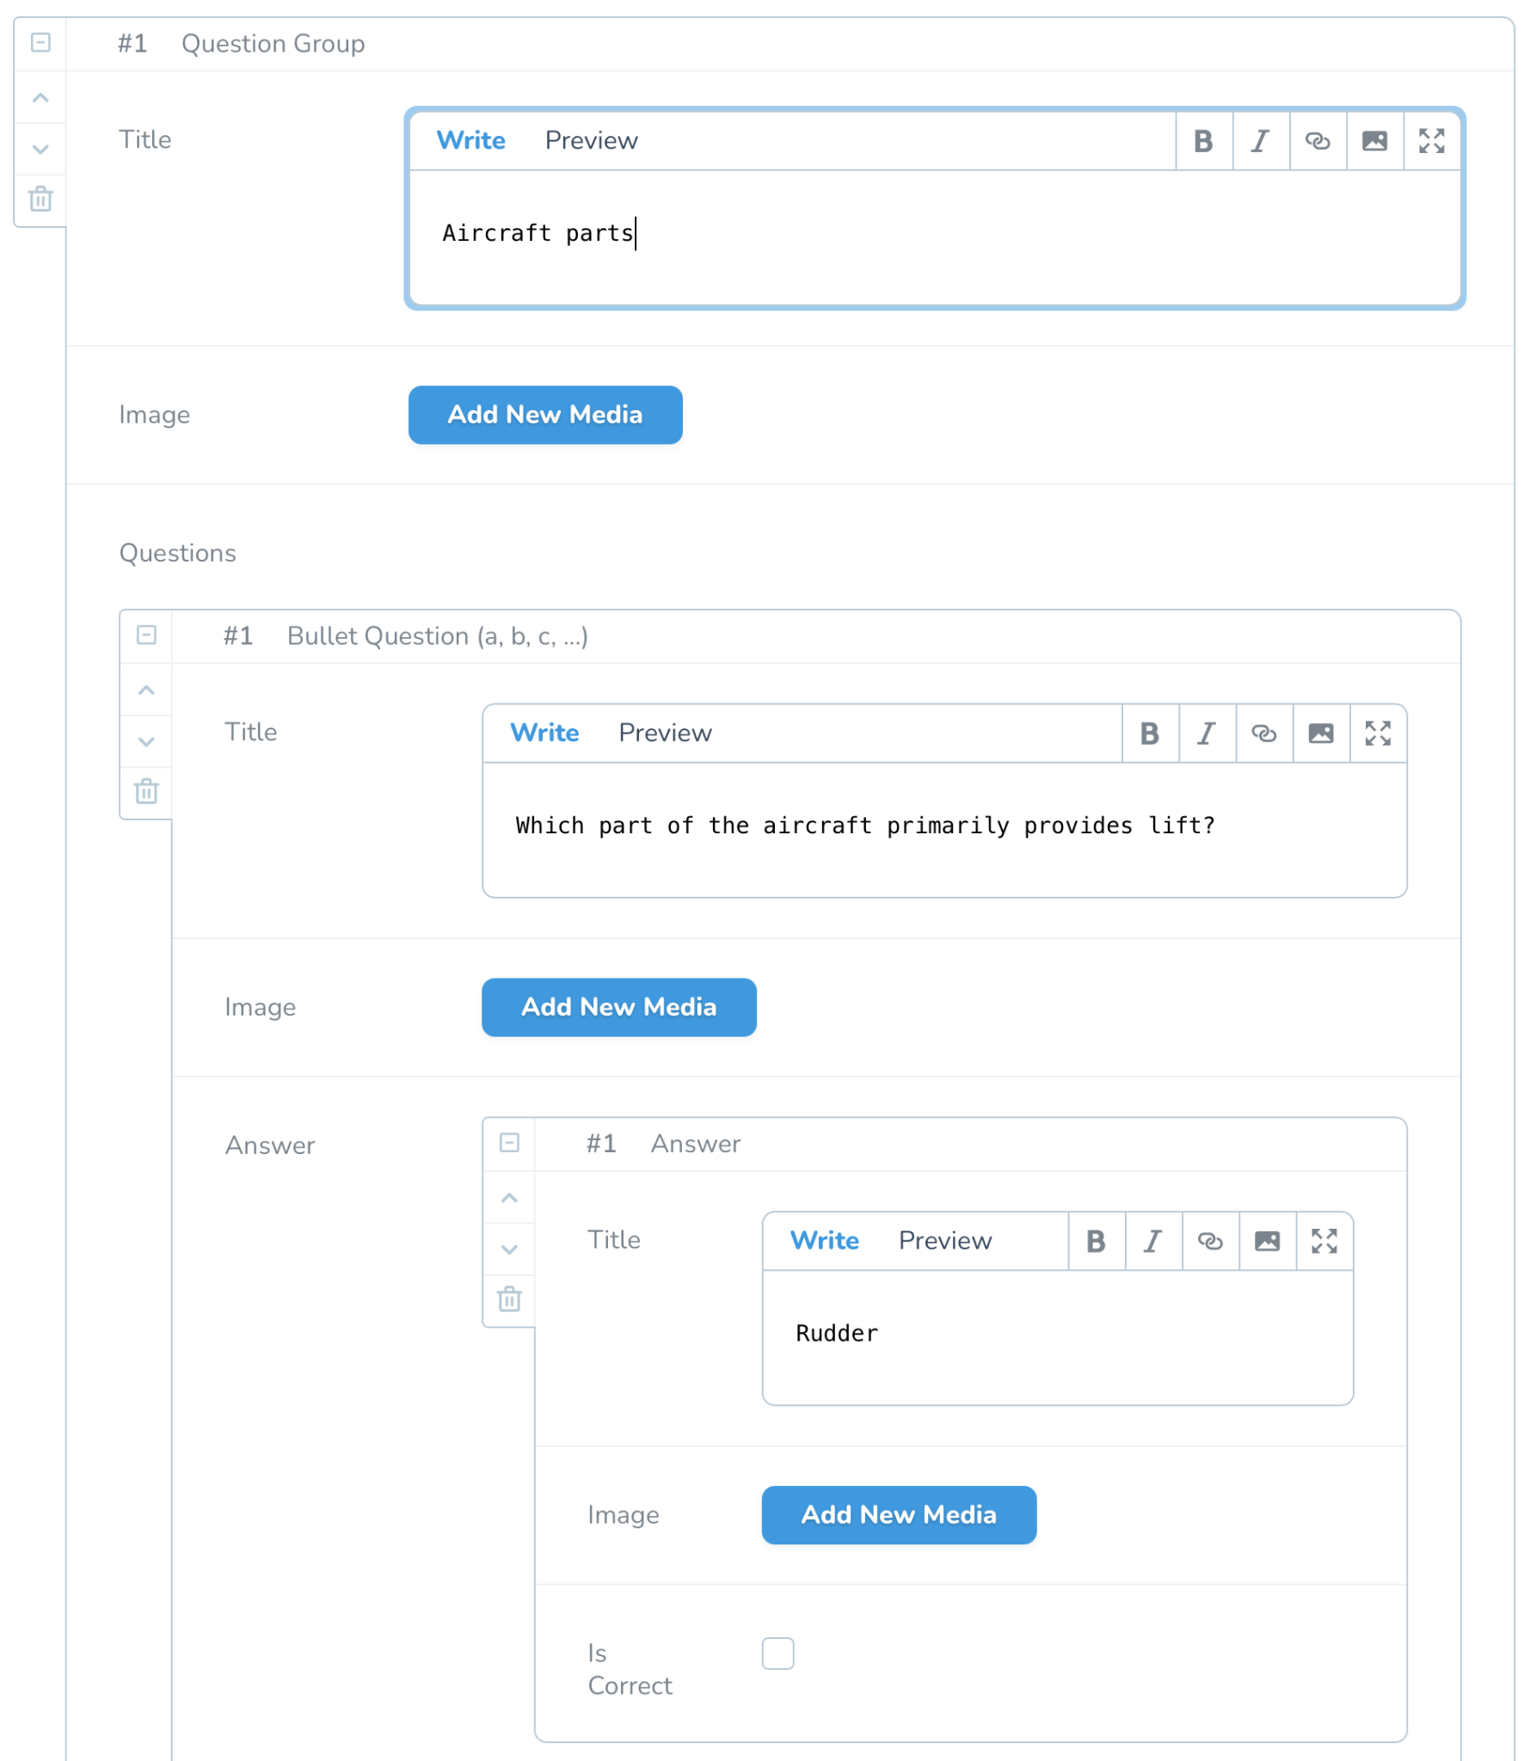Toggle the Is Correct checkbox
The width and height of the screenshot is (1530, 1761).
coord(777,1653)
